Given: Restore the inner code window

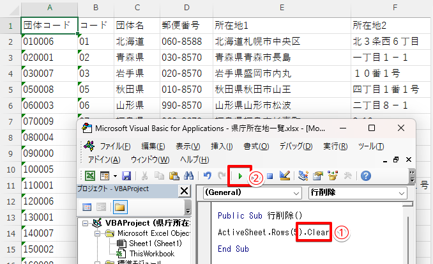Looking at the screenshot, I should click(x=396, y=160).
